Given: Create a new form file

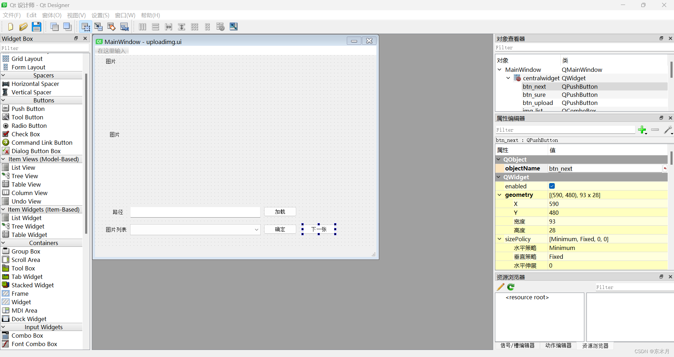Looking at the screenshot, I should (x=10, y=27).
